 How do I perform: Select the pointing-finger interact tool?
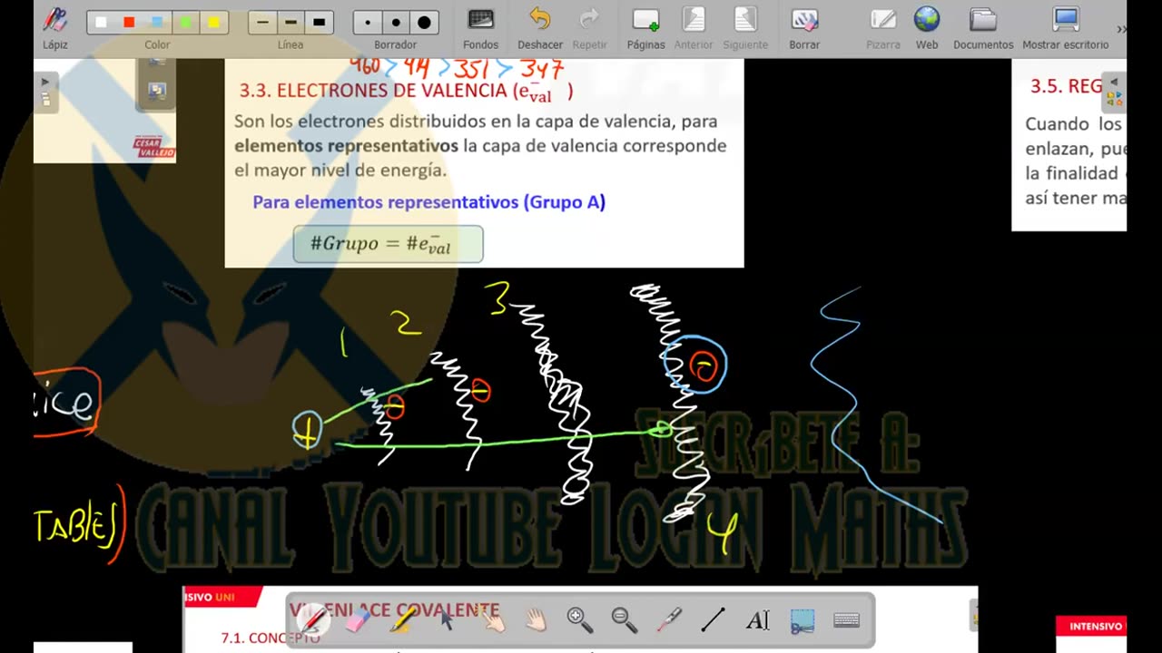click(491, 620)
